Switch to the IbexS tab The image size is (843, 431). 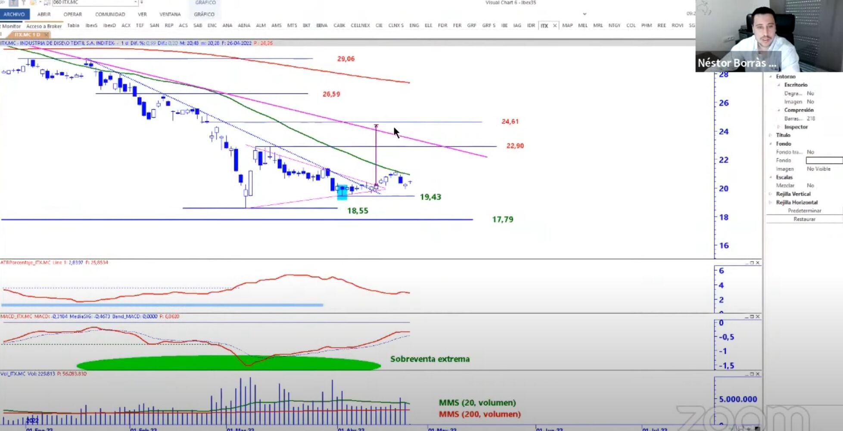pyautogui.click(x=91, y=25)
